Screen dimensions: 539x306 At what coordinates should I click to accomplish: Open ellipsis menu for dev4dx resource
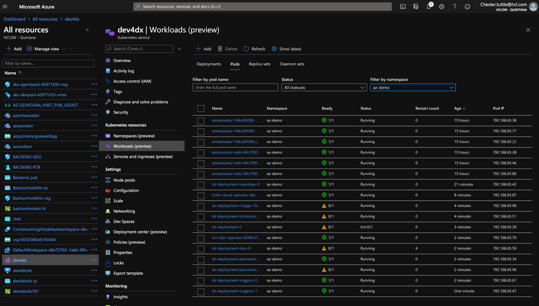point(94,260)
